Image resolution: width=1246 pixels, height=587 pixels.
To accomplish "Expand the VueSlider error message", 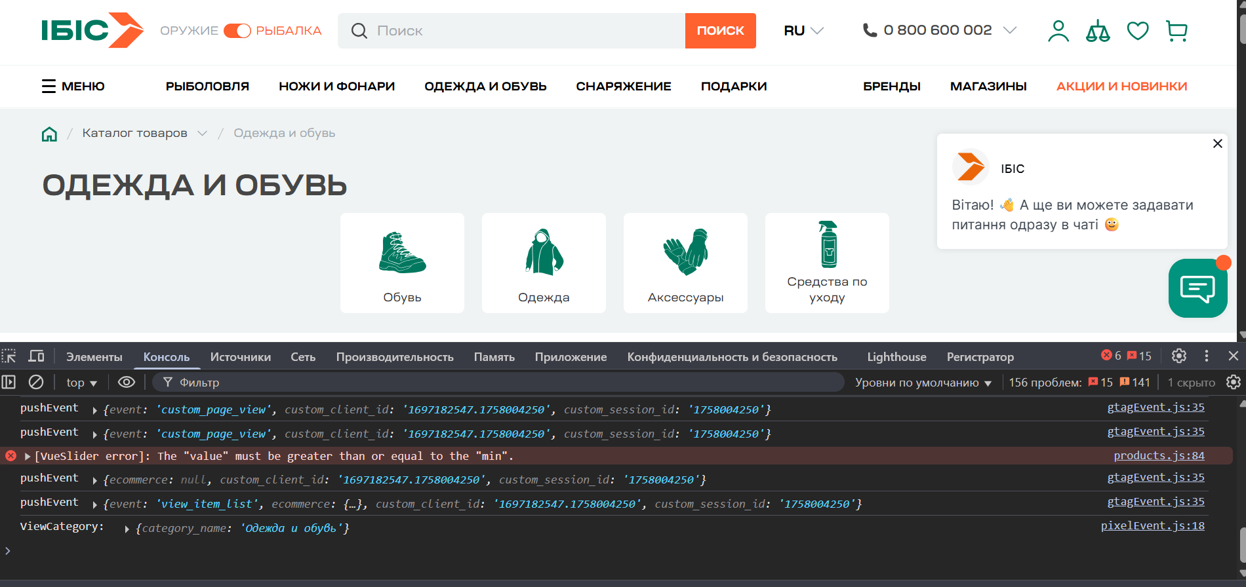I will tap(28, 456).
